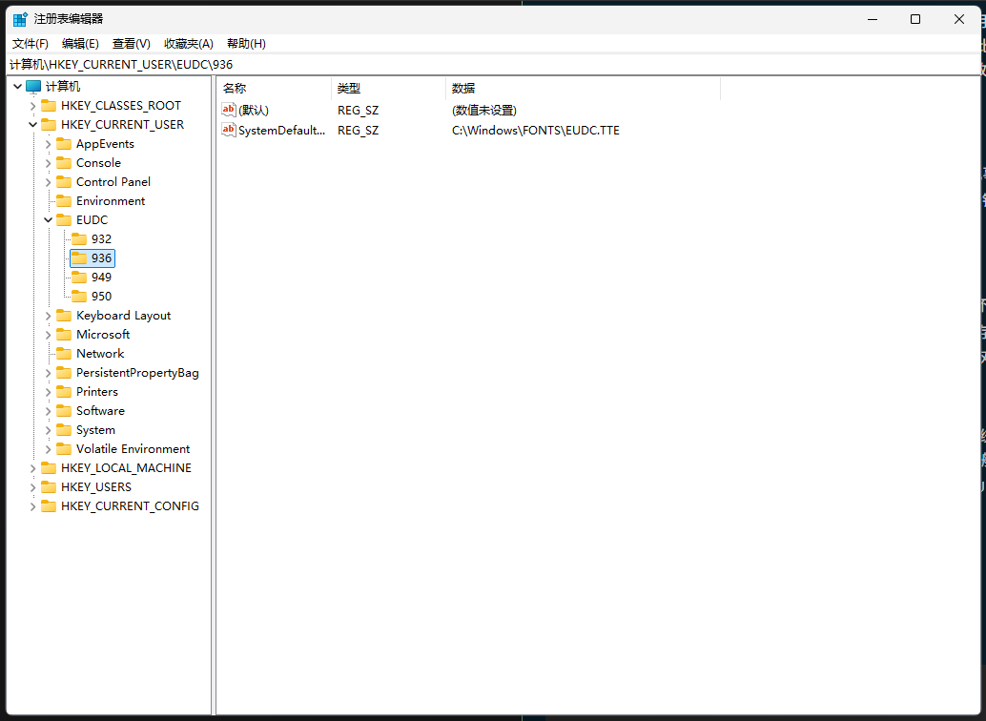Expand the HKEY_CURRENT_CONFIG hive
Image resolution: width=986 pixels, height=721 pixels.
point(32,506)
